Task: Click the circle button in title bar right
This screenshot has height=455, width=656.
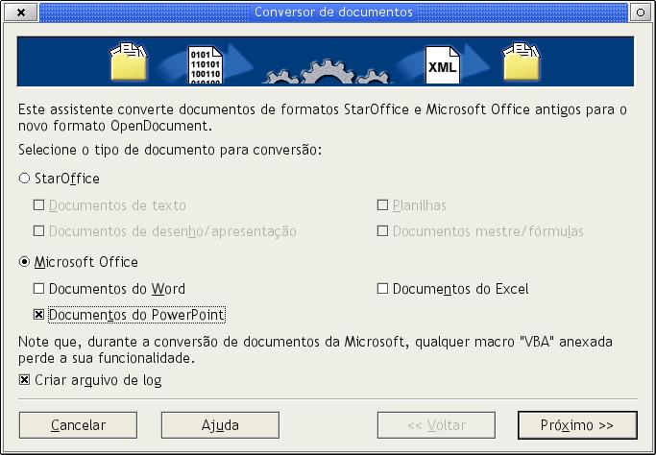Action: (x=640, y=12)
